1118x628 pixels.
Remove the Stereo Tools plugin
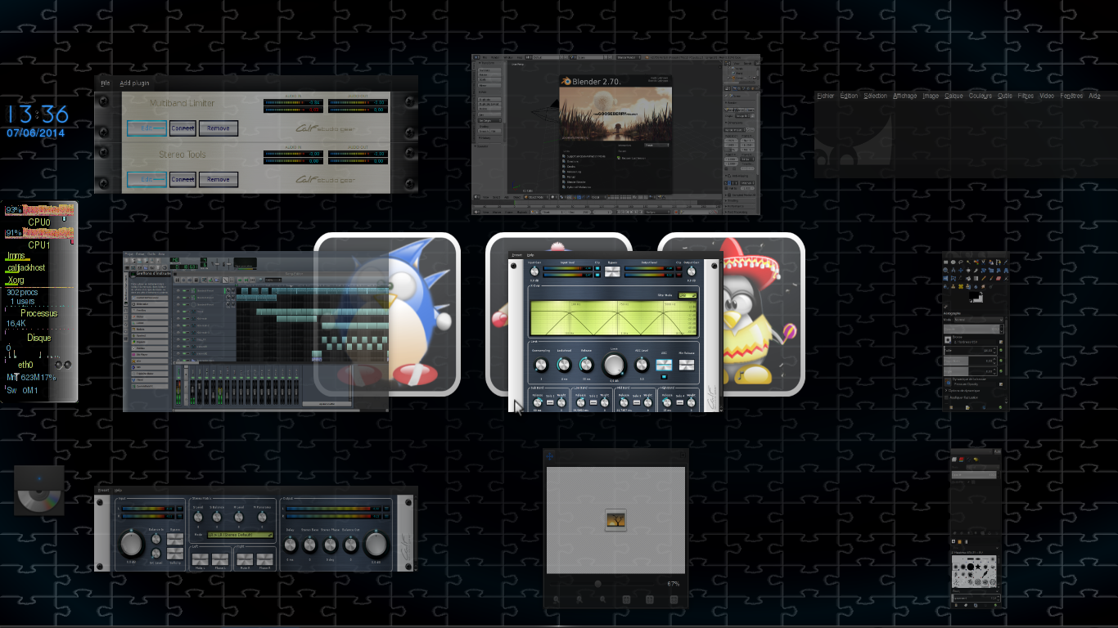219,179
